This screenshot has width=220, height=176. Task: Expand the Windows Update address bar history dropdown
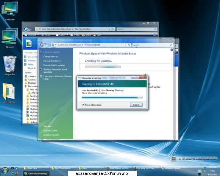pyautogui.click(x=125, y=45)
